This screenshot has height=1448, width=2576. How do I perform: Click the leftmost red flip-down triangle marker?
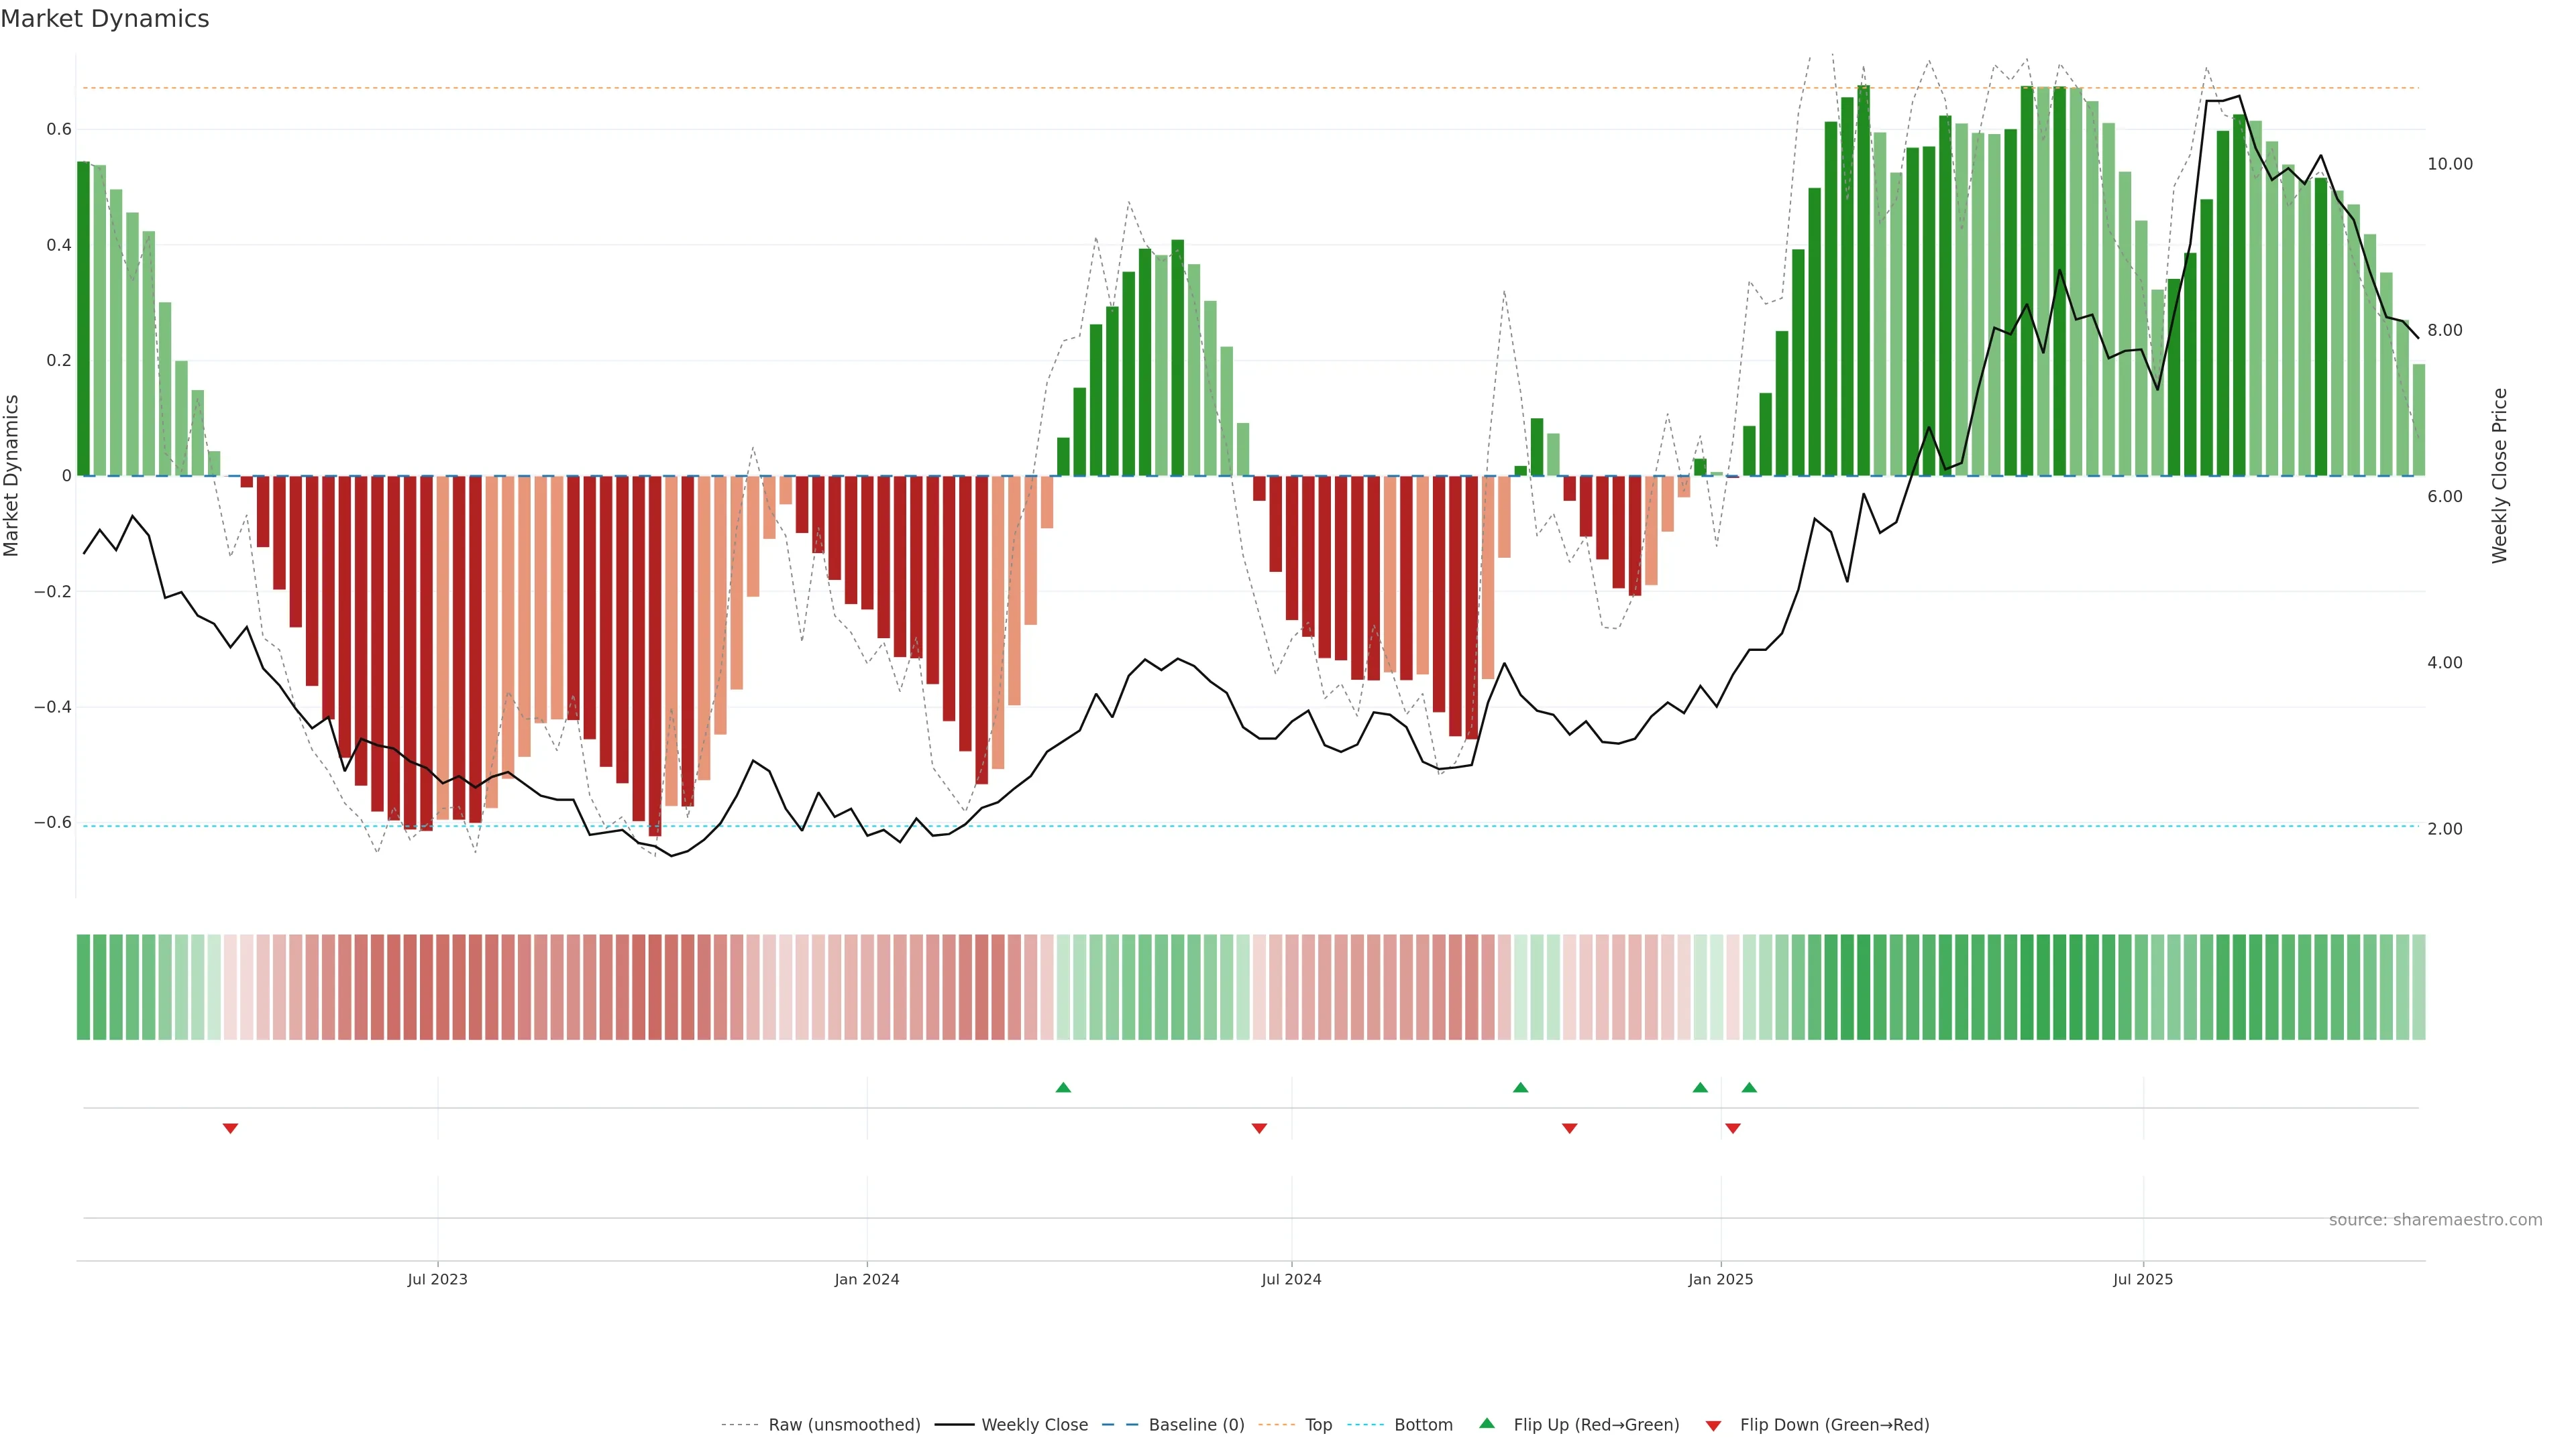[230, 1128]
